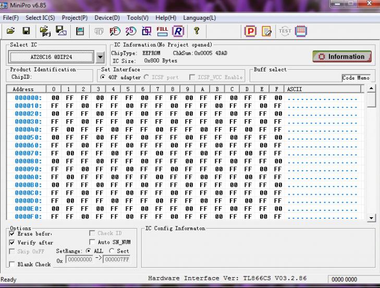The image size is (380, 288).
Task: Switch to the Code Memo buffer tab
Action: (x=356, y=78)
